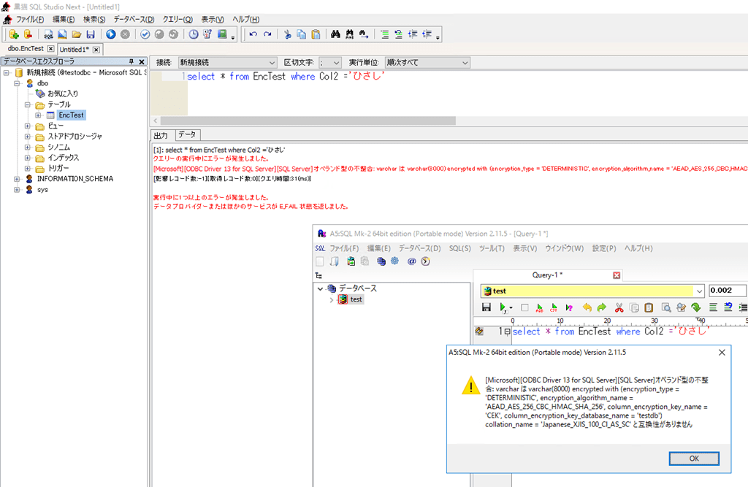
Task: Open SQL search with A5's magnifier icon
Action: click(x=666, y=307)
